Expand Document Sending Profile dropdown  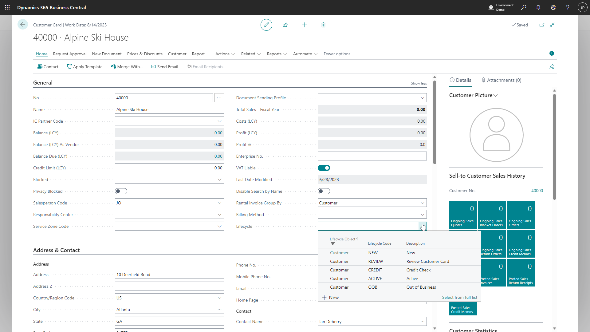pos(423,98)
